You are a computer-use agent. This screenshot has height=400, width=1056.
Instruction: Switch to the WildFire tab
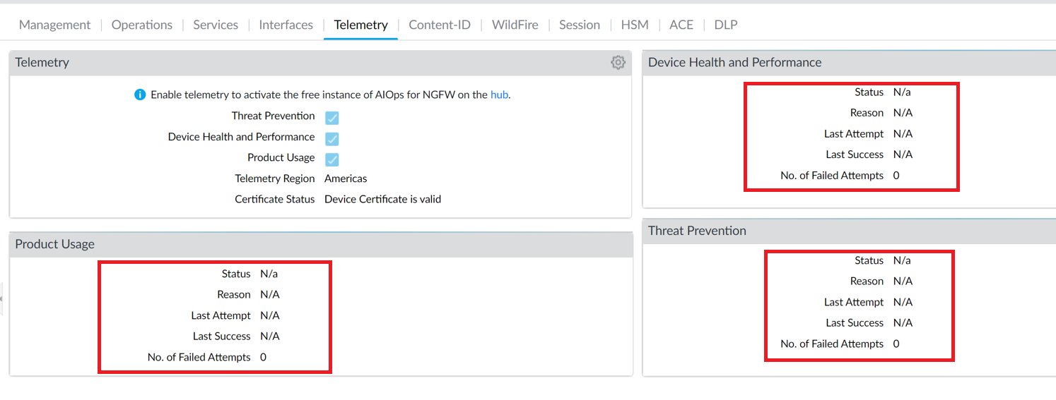click(515, 25)
